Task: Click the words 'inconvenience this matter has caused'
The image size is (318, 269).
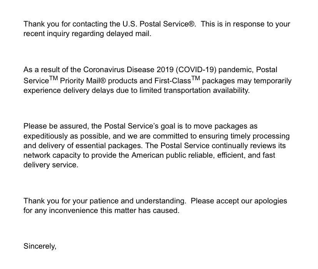Action: coord(114,211)
